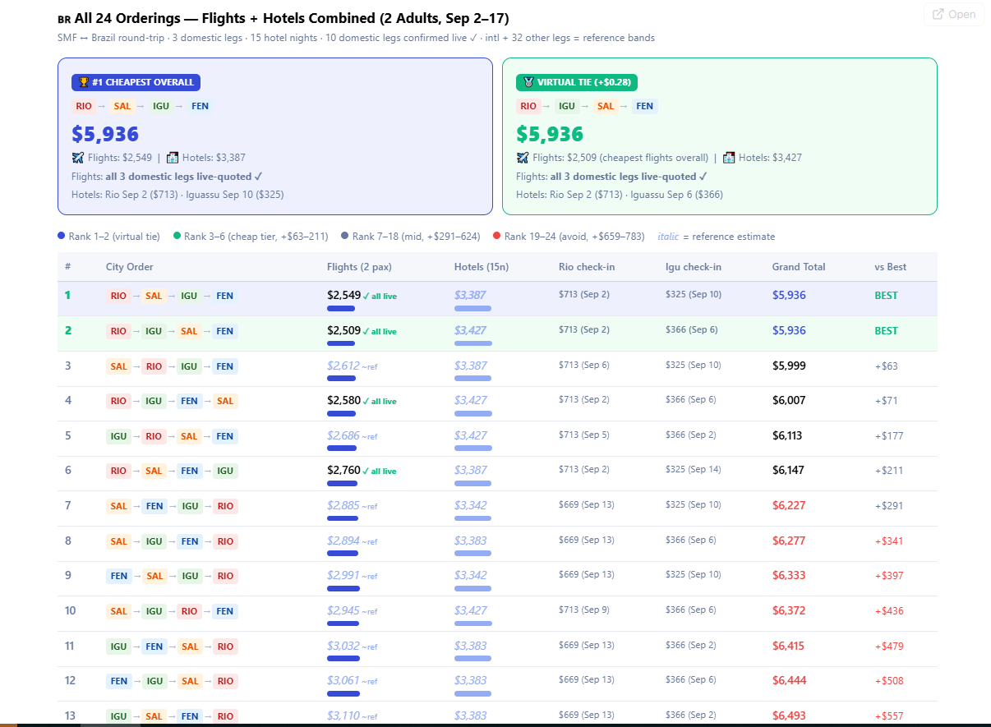Click the FEN chip in the Virtual Tie card
Image resolution: width=991 pixels, height=727 pixels.
[645, 106]
